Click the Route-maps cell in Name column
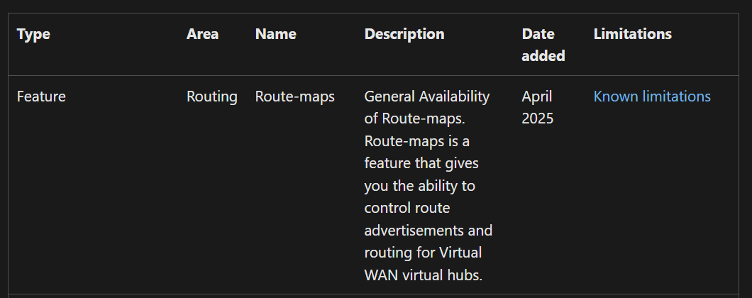Screen dimensions: 752x298 pos(294,96)
